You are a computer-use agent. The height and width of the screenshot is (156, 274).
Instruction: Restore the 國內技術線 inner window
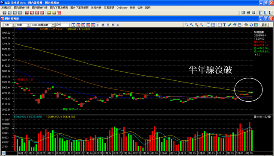(x=266, y=18)
